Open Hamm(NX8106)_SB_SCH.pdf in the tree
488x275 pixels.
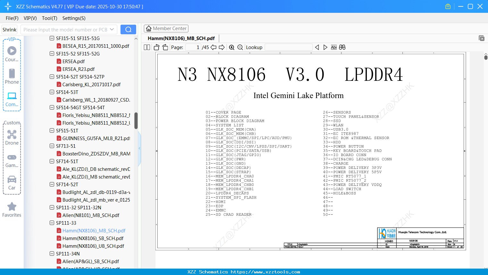pos(93,238)
